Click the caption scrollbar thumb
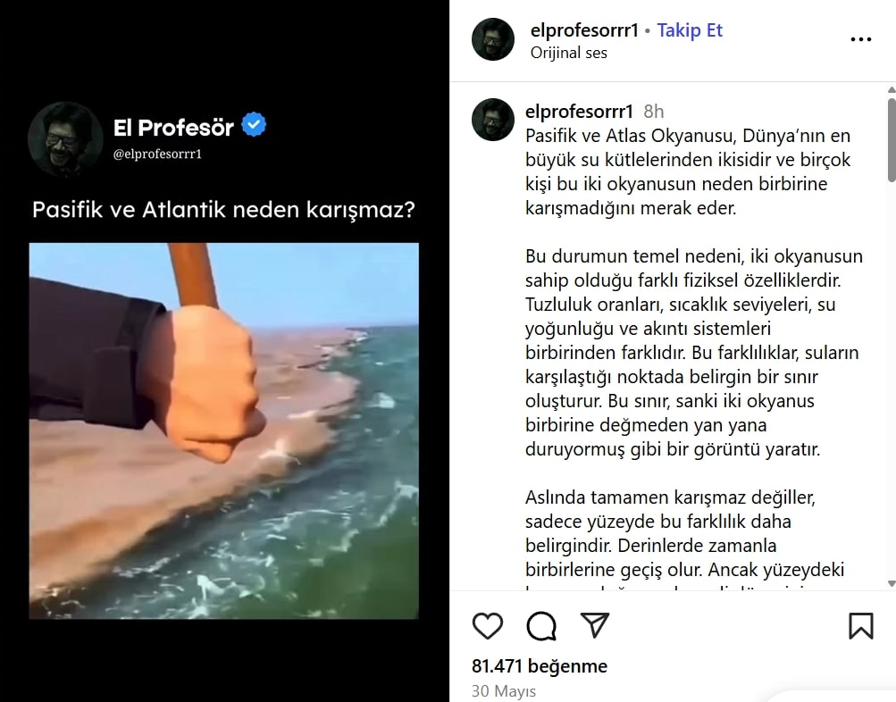 coord(892,140)
